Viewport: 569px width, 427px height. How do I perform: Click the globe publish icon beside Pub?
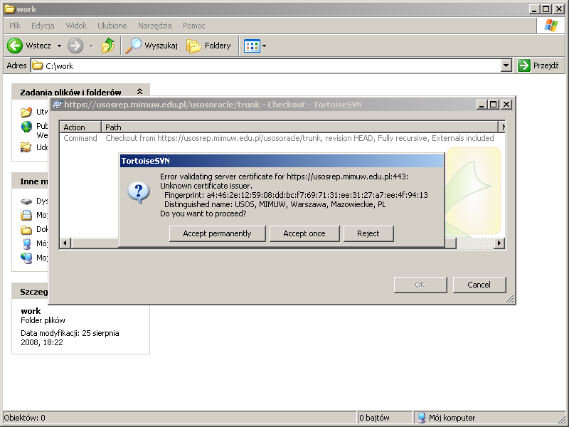pyautogui.click(x=26, y=127)
